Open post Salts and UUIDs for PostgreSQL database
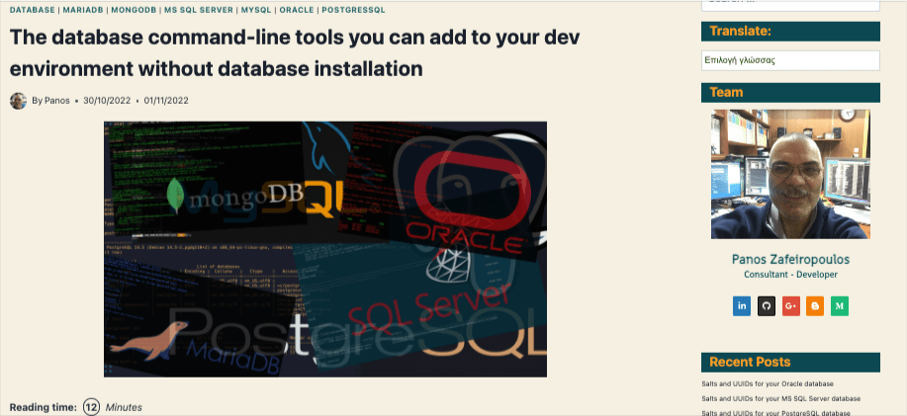Screen dimensions: 907x416 [x=775, y=412]
